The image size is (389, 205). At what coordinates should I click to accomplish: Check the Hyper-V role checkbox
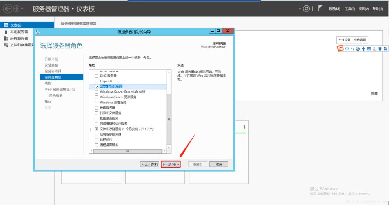point(96,81)
